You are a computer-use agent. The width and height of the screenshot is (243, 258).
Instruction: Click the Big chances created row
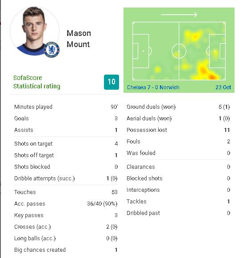[66, 250]
